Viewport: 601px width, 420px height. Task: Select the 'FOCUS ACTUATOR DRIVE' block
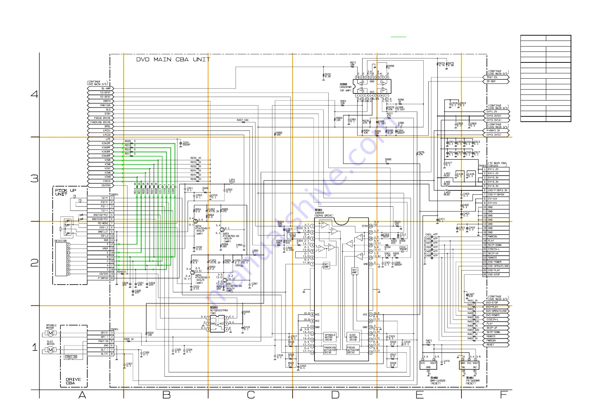353,350
